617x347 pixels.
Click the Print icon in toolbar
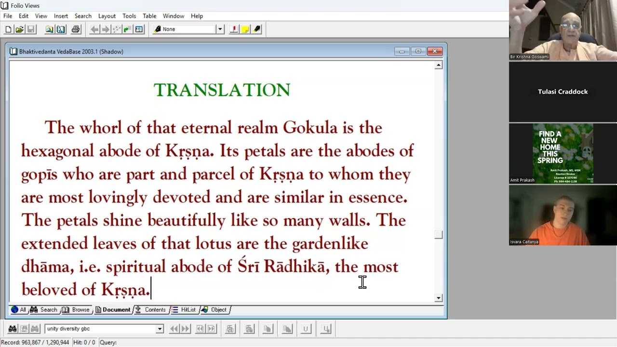click(x=76, y=29)
